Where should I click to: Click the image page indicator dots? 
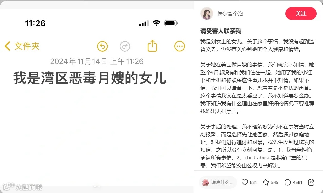97,186
